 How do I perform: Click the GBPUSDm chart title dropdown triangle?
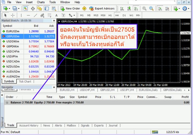pos(59,22)
